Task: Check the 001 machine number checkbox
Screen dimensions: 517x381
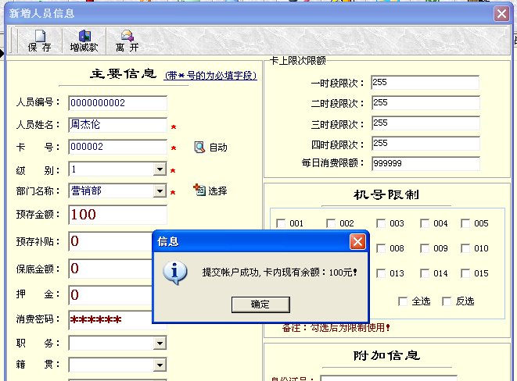Action: (282, 223)
